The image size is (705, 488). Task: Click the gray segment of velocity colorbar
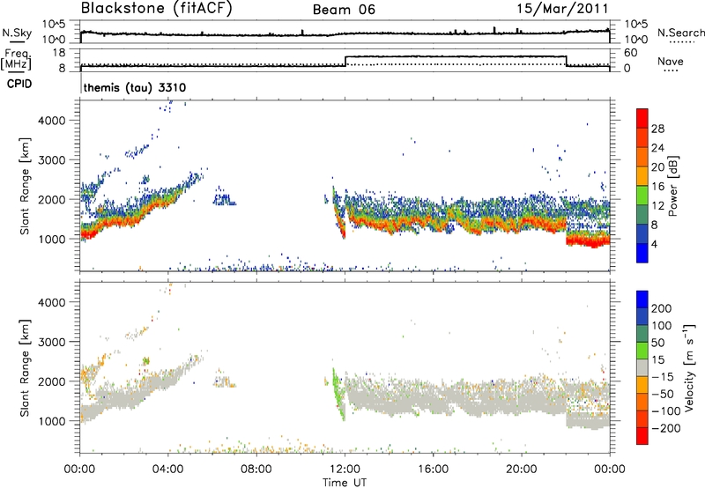(642, 367)
